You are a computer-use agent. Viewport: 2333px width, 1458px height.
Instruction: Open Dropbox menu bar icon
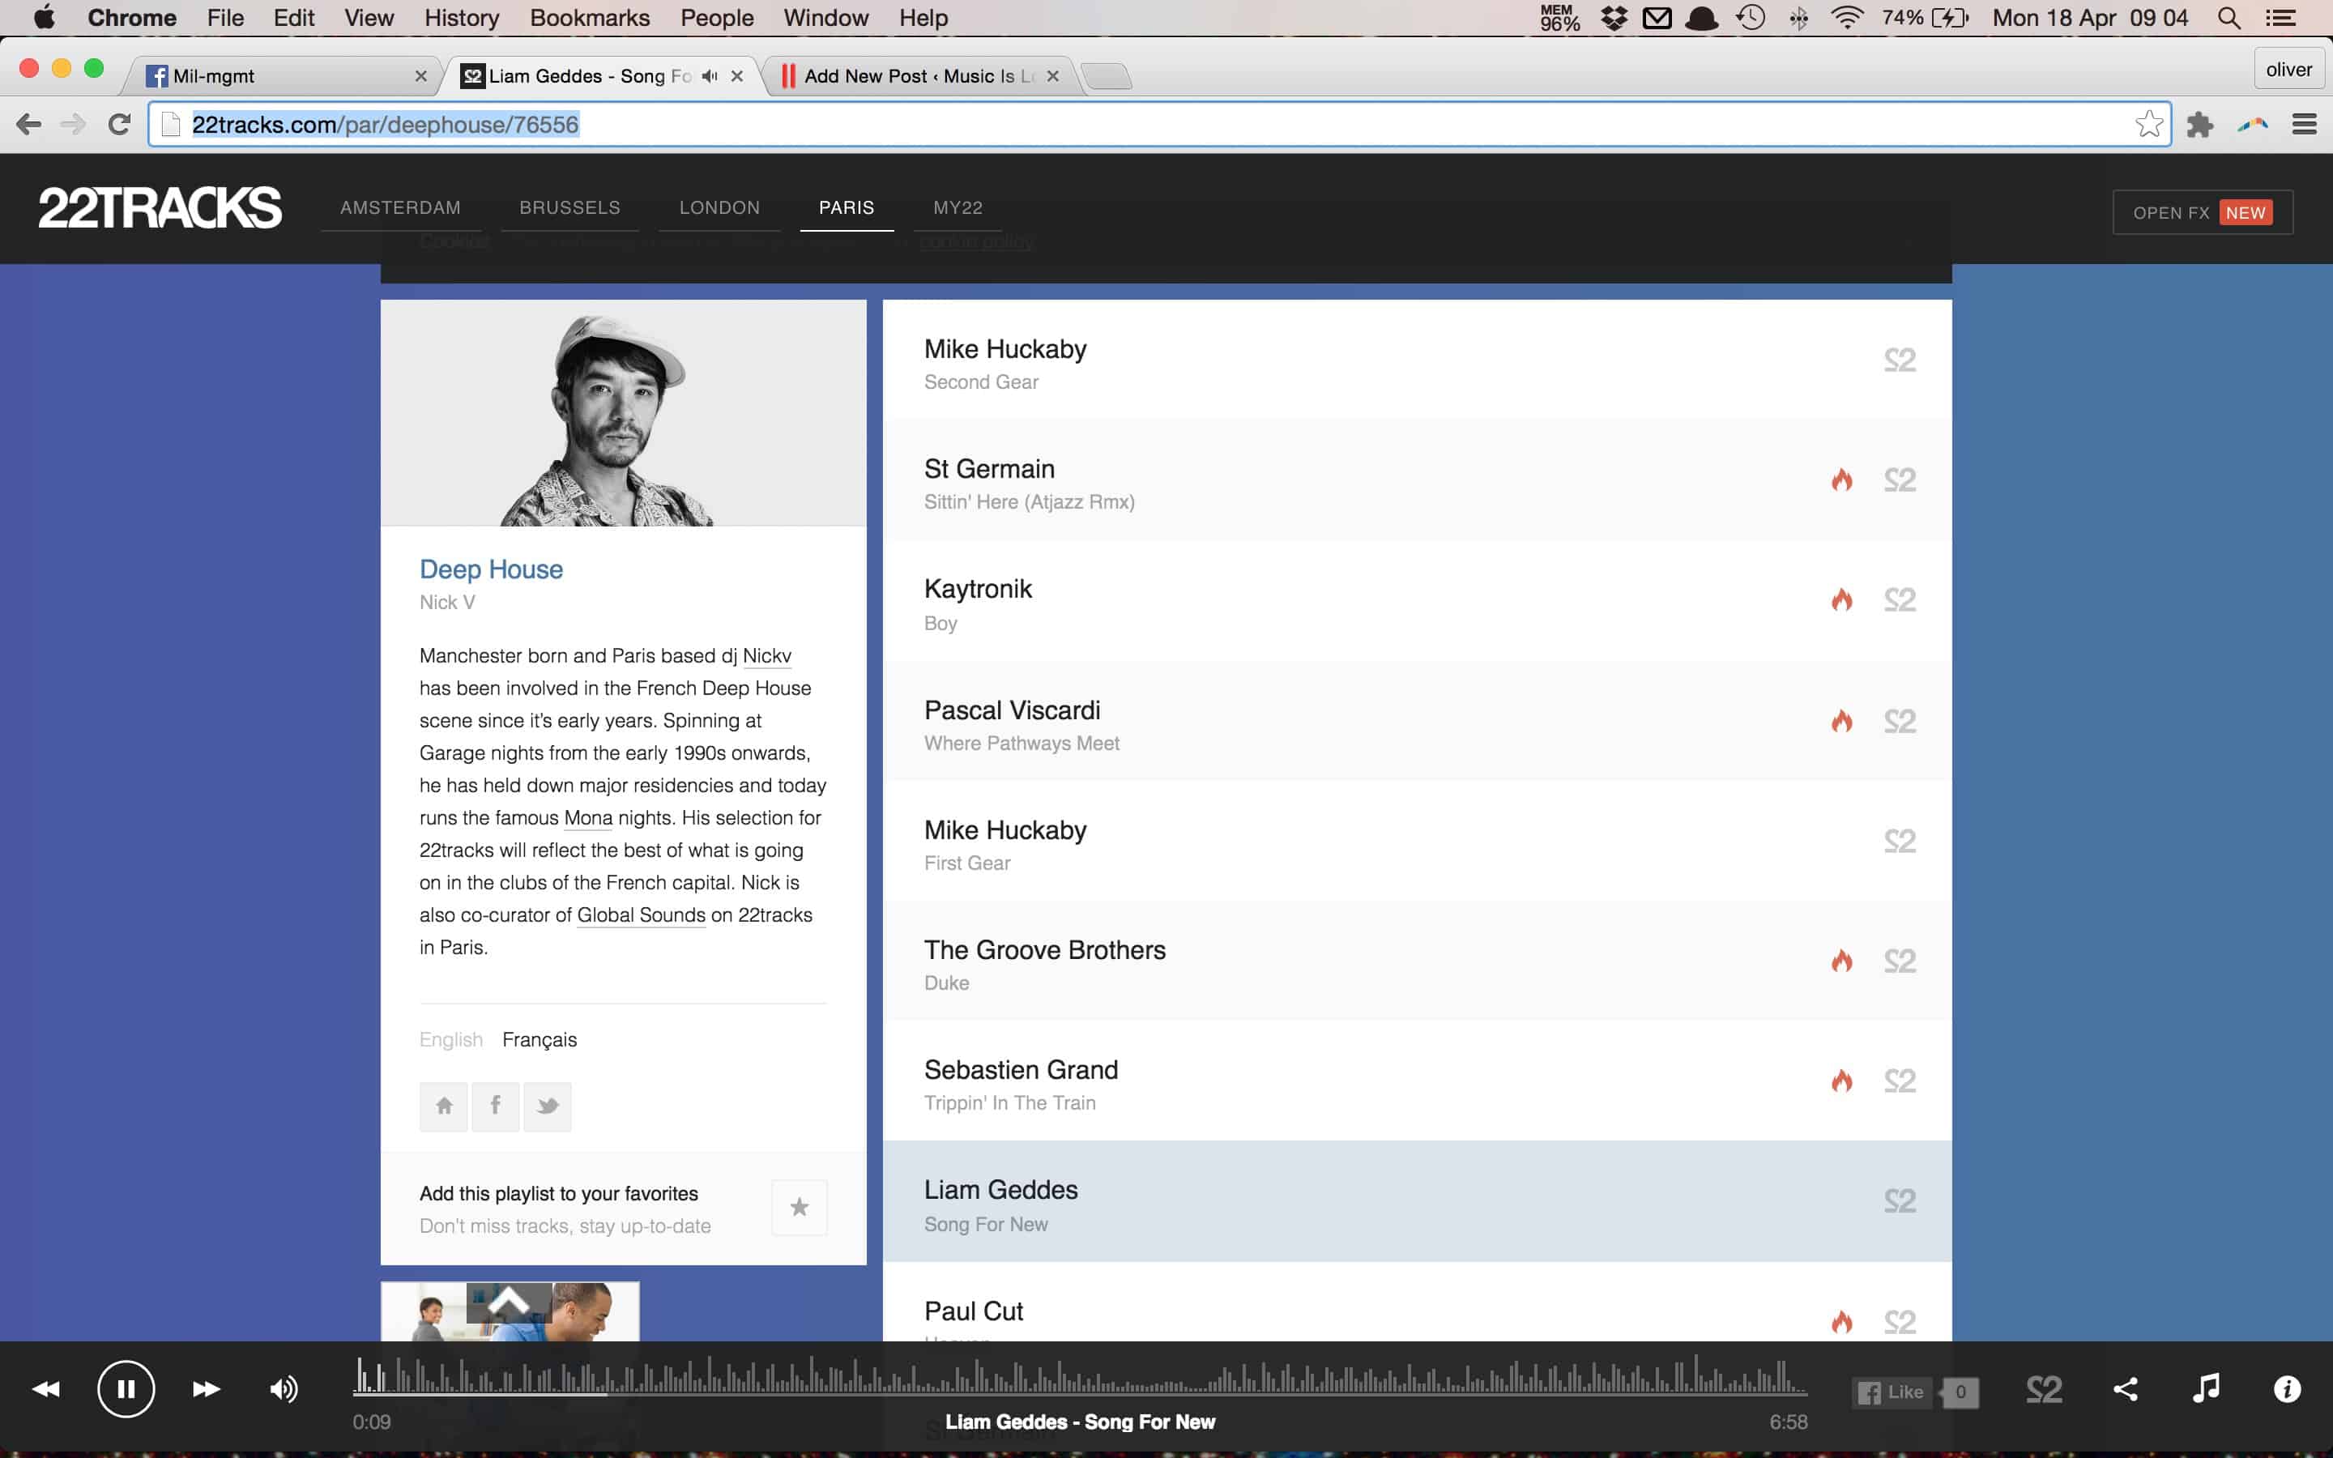[1614, 17]
